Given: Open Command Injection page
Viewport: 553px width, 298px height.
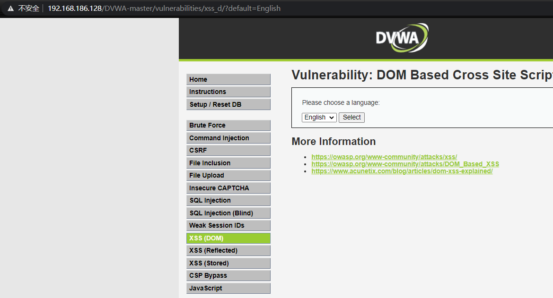Looking at the screenshot, I should [228, 138].
